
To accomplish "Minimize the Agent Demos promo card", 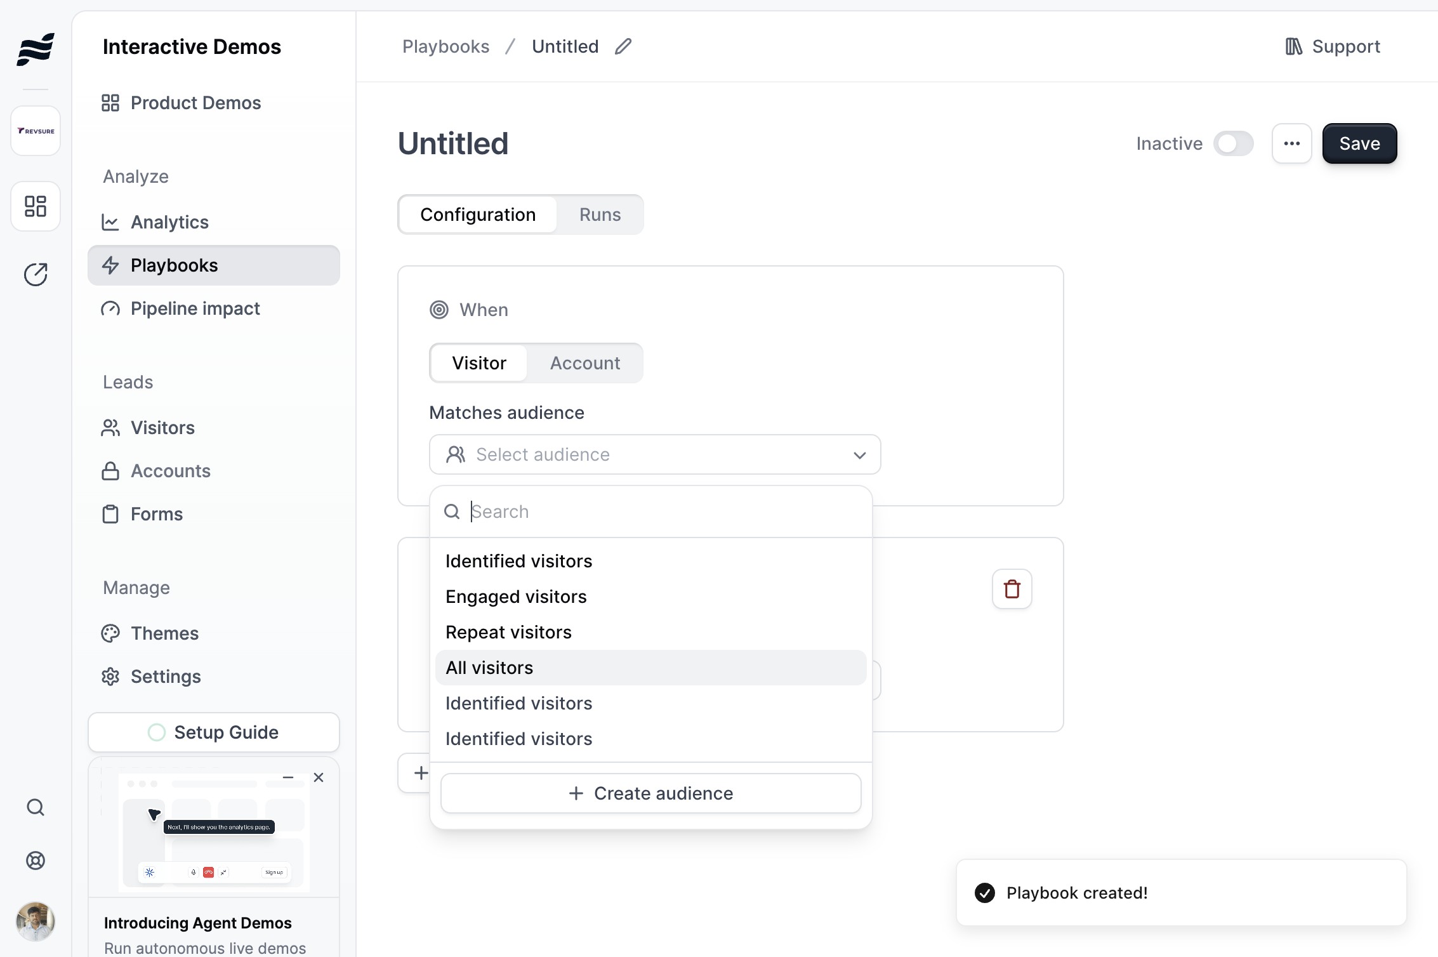I will [x=288, y=777].
